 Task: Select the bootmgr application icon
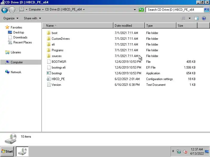point(49,73)
